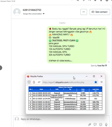Click the See contact button
The height and width of the screenshot is (127, 112).
[100, 12]
